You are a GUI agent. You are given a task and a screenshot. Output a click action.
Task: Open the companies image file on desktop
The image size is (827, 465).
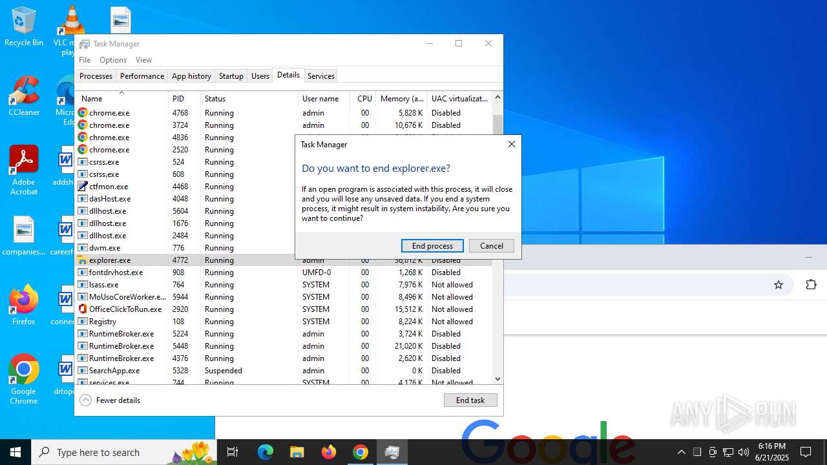(24, 236)
